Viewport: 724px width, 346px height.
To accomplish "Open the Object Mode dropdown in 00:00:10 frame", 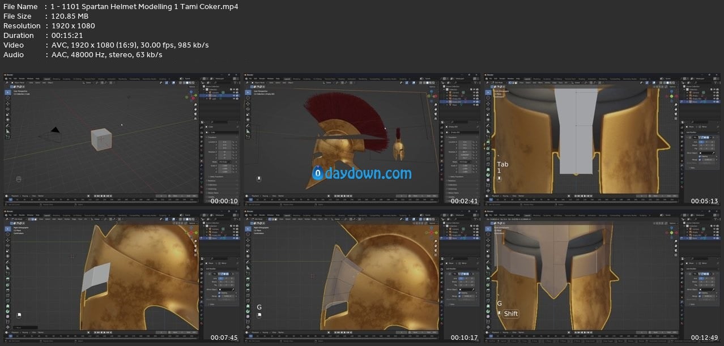I will pyautogui.click(x=20, y=83).
